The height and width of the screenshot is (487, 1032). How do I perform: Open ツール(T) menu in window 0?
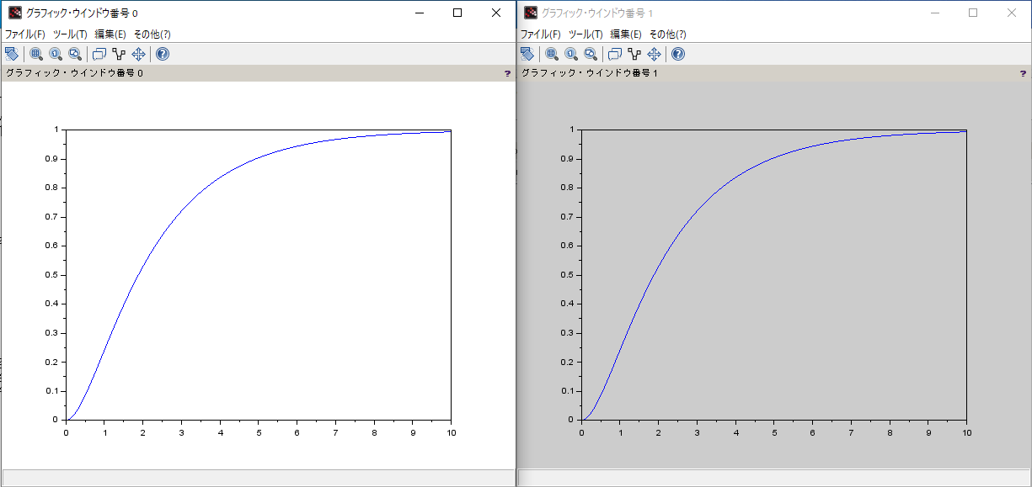70,34
